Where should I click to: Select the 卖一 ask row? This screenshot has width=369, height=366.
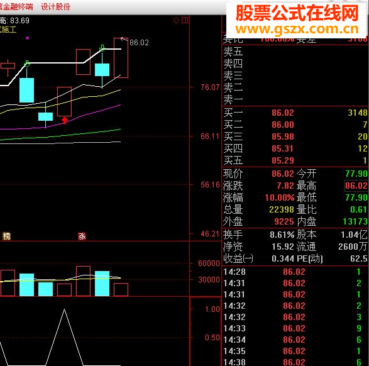tap(295, 99)
